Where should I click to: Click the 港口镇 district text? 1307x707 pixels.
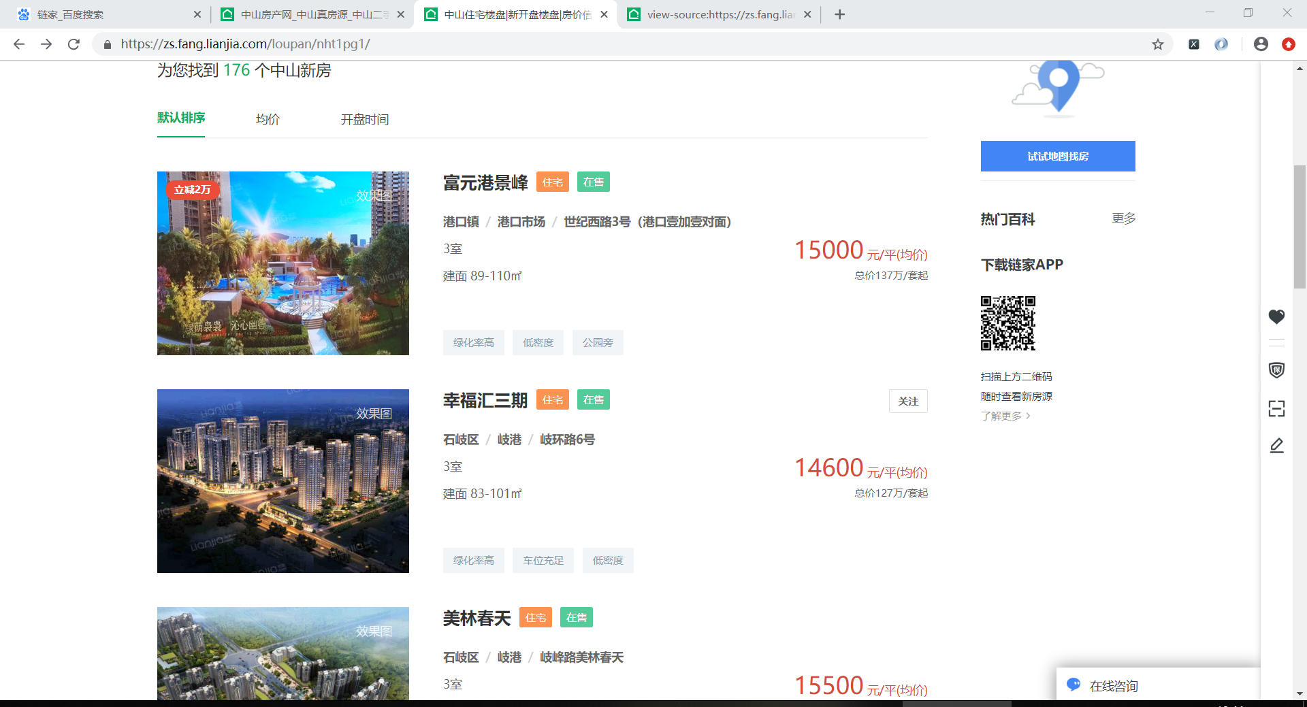461,222
